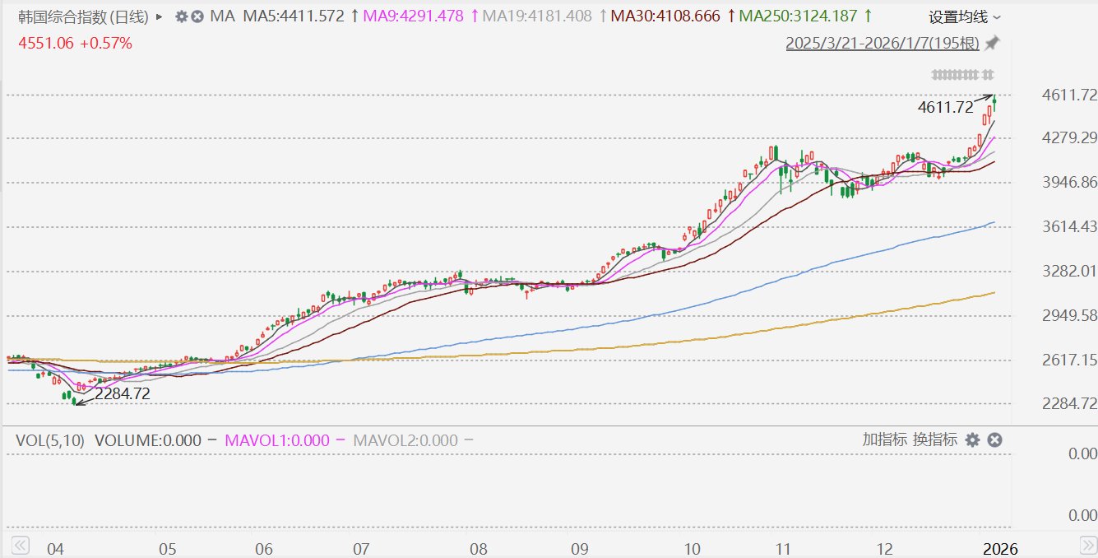Screen dimensions: 1098x558
Task: Click 加指标 to add an indicator
Action: point(885,439)
